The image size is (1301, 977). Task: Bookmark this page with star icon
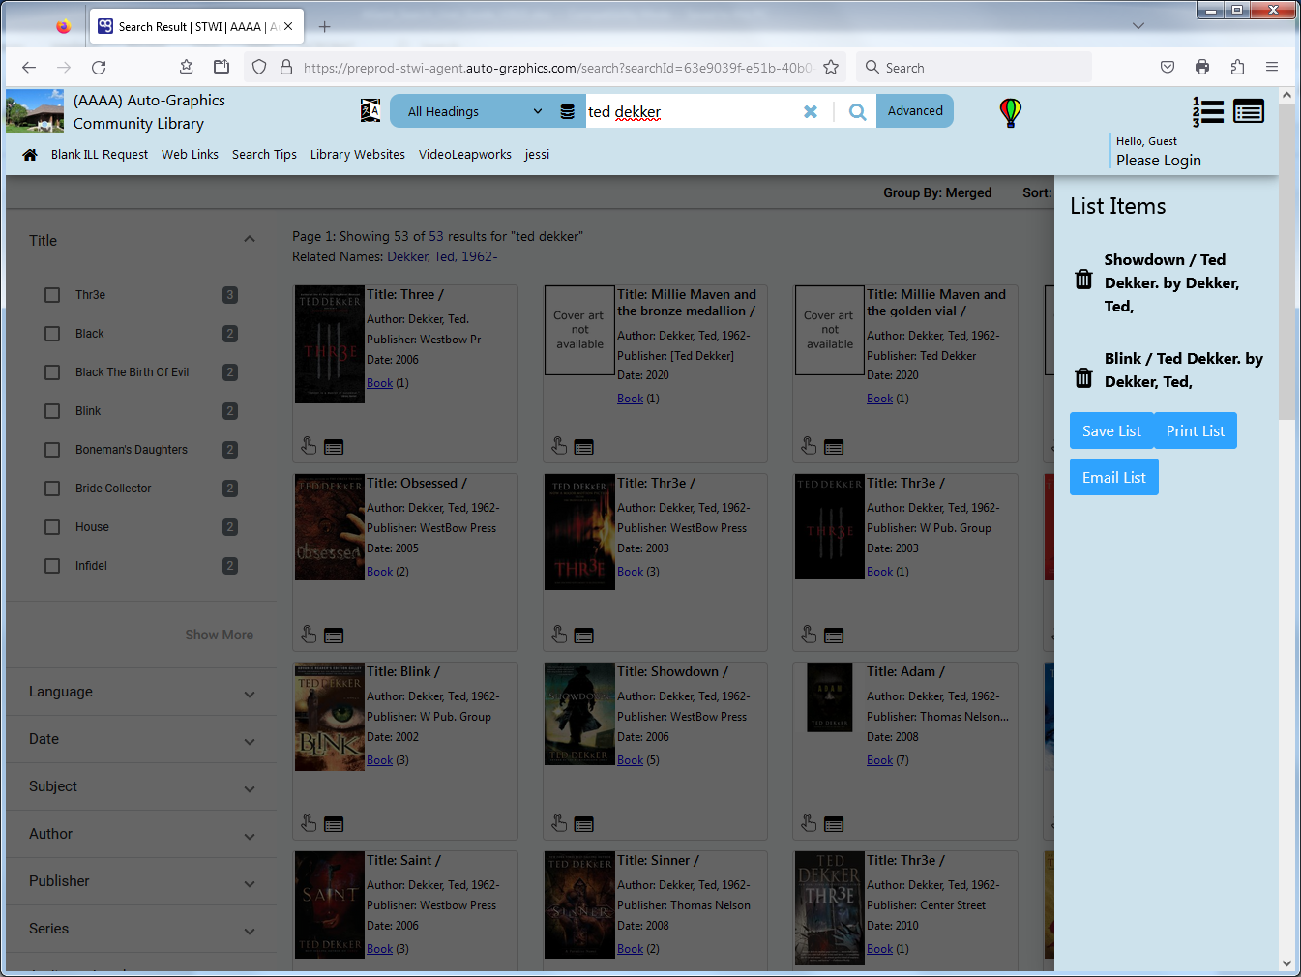[831, 68]
